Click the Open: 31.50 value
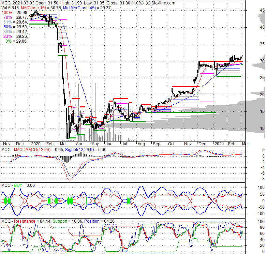Image resolution: width=266 pixels, height=254 pixels. tap(47, 3)
